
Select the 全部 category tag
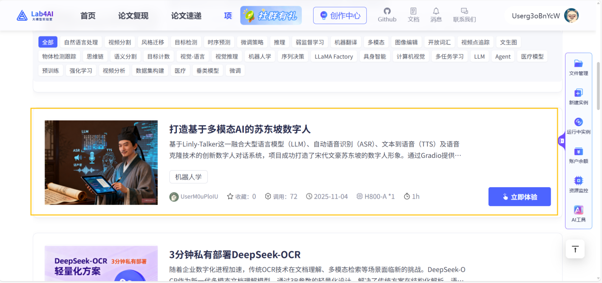[x=48, y=42]
